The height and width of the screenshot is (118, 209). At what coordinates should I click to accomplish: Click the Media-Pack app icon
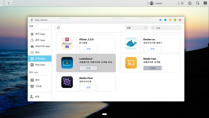(x=67, y=82)
